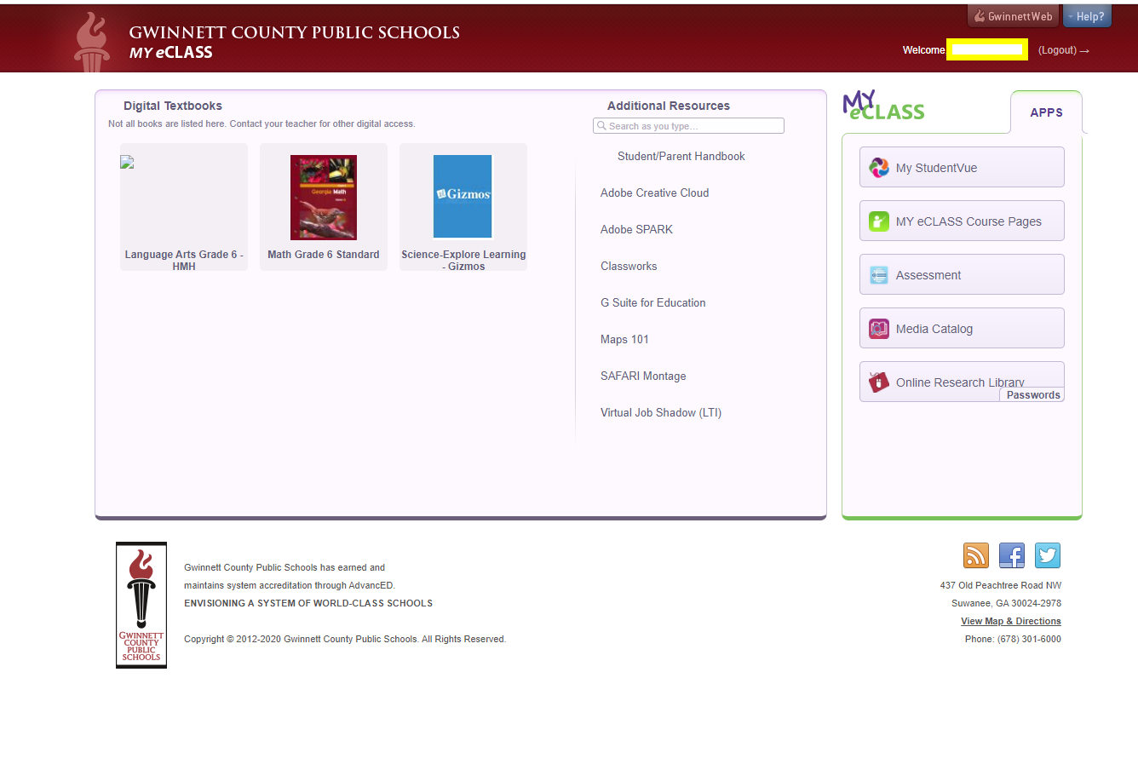Viewport: 1138px width, 770px height.
Task: Open Adobe Creative Cloud resource
Action: (654, 192)
